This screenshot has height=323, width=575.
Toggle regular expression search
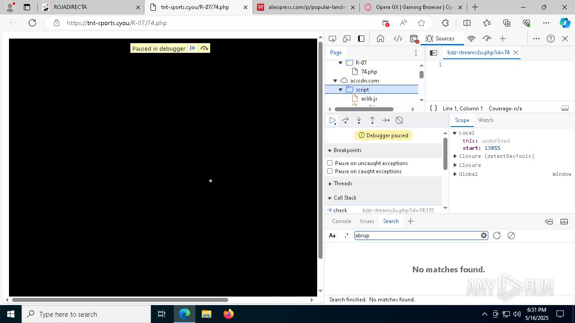pyautogui.click(x=346, y=236)
